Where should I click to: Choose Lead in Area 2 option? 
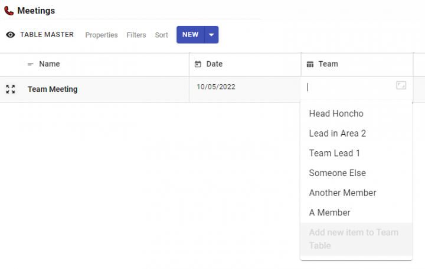[x=338, y=134]
